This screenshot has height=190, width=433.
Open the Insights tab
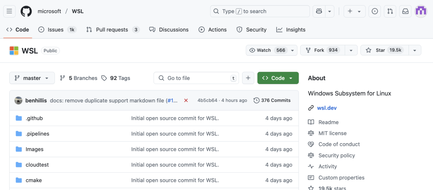pos(291,30)
